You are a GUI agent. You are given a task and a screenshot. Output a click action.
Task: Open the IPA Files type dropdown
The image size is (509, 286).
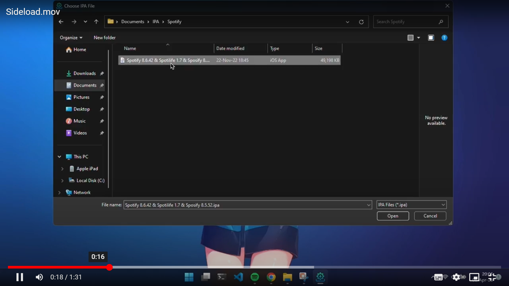click(411, 205)
